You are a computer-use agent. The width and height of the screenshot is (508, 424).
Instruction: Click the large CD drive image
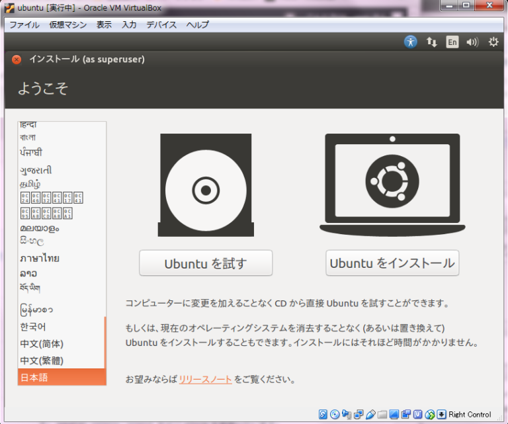[x=205, y=185]
